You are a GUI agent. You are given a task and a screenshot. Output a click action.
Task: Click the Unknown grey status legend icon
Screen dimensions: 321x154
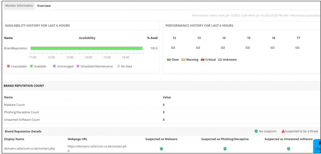point(220,60)
